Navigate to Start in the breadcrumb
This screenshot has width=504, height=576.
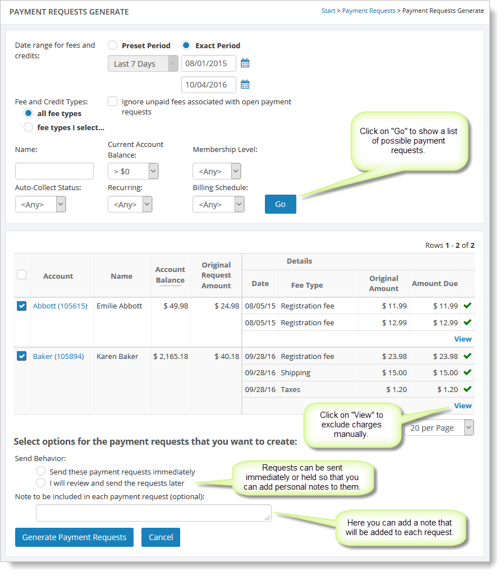328,11
